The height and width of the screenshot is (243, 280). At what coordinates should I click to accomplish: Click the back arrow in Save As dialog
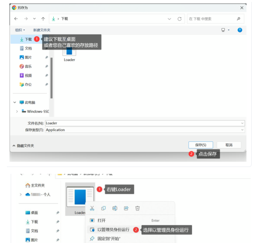[x=16, y=19]
